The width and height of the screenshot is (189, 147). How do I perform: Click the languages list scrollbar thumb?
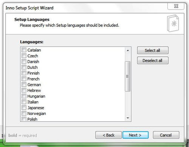pyautogui.click(x=128, y=76)
